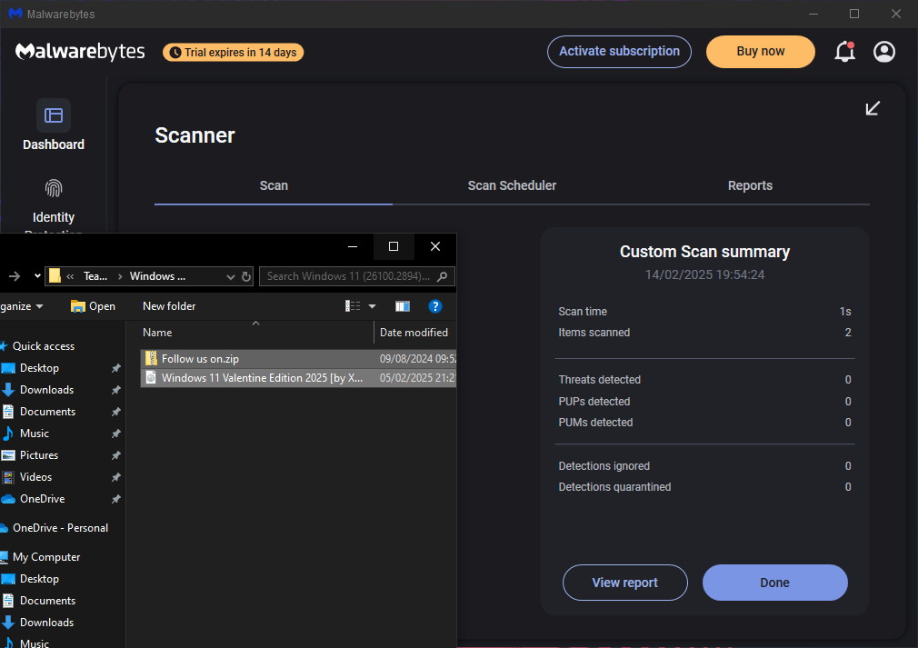Expand the Explorer address history dropdown
Viewport: 918px width, 648px height.
[x=231, y=276]
